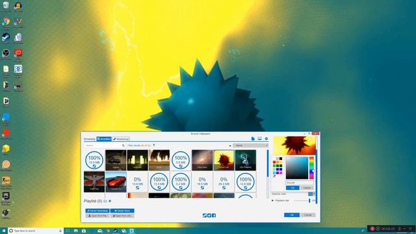Open the Windows Start menu
The image size is (416, 234).
[x=4, y=231]
